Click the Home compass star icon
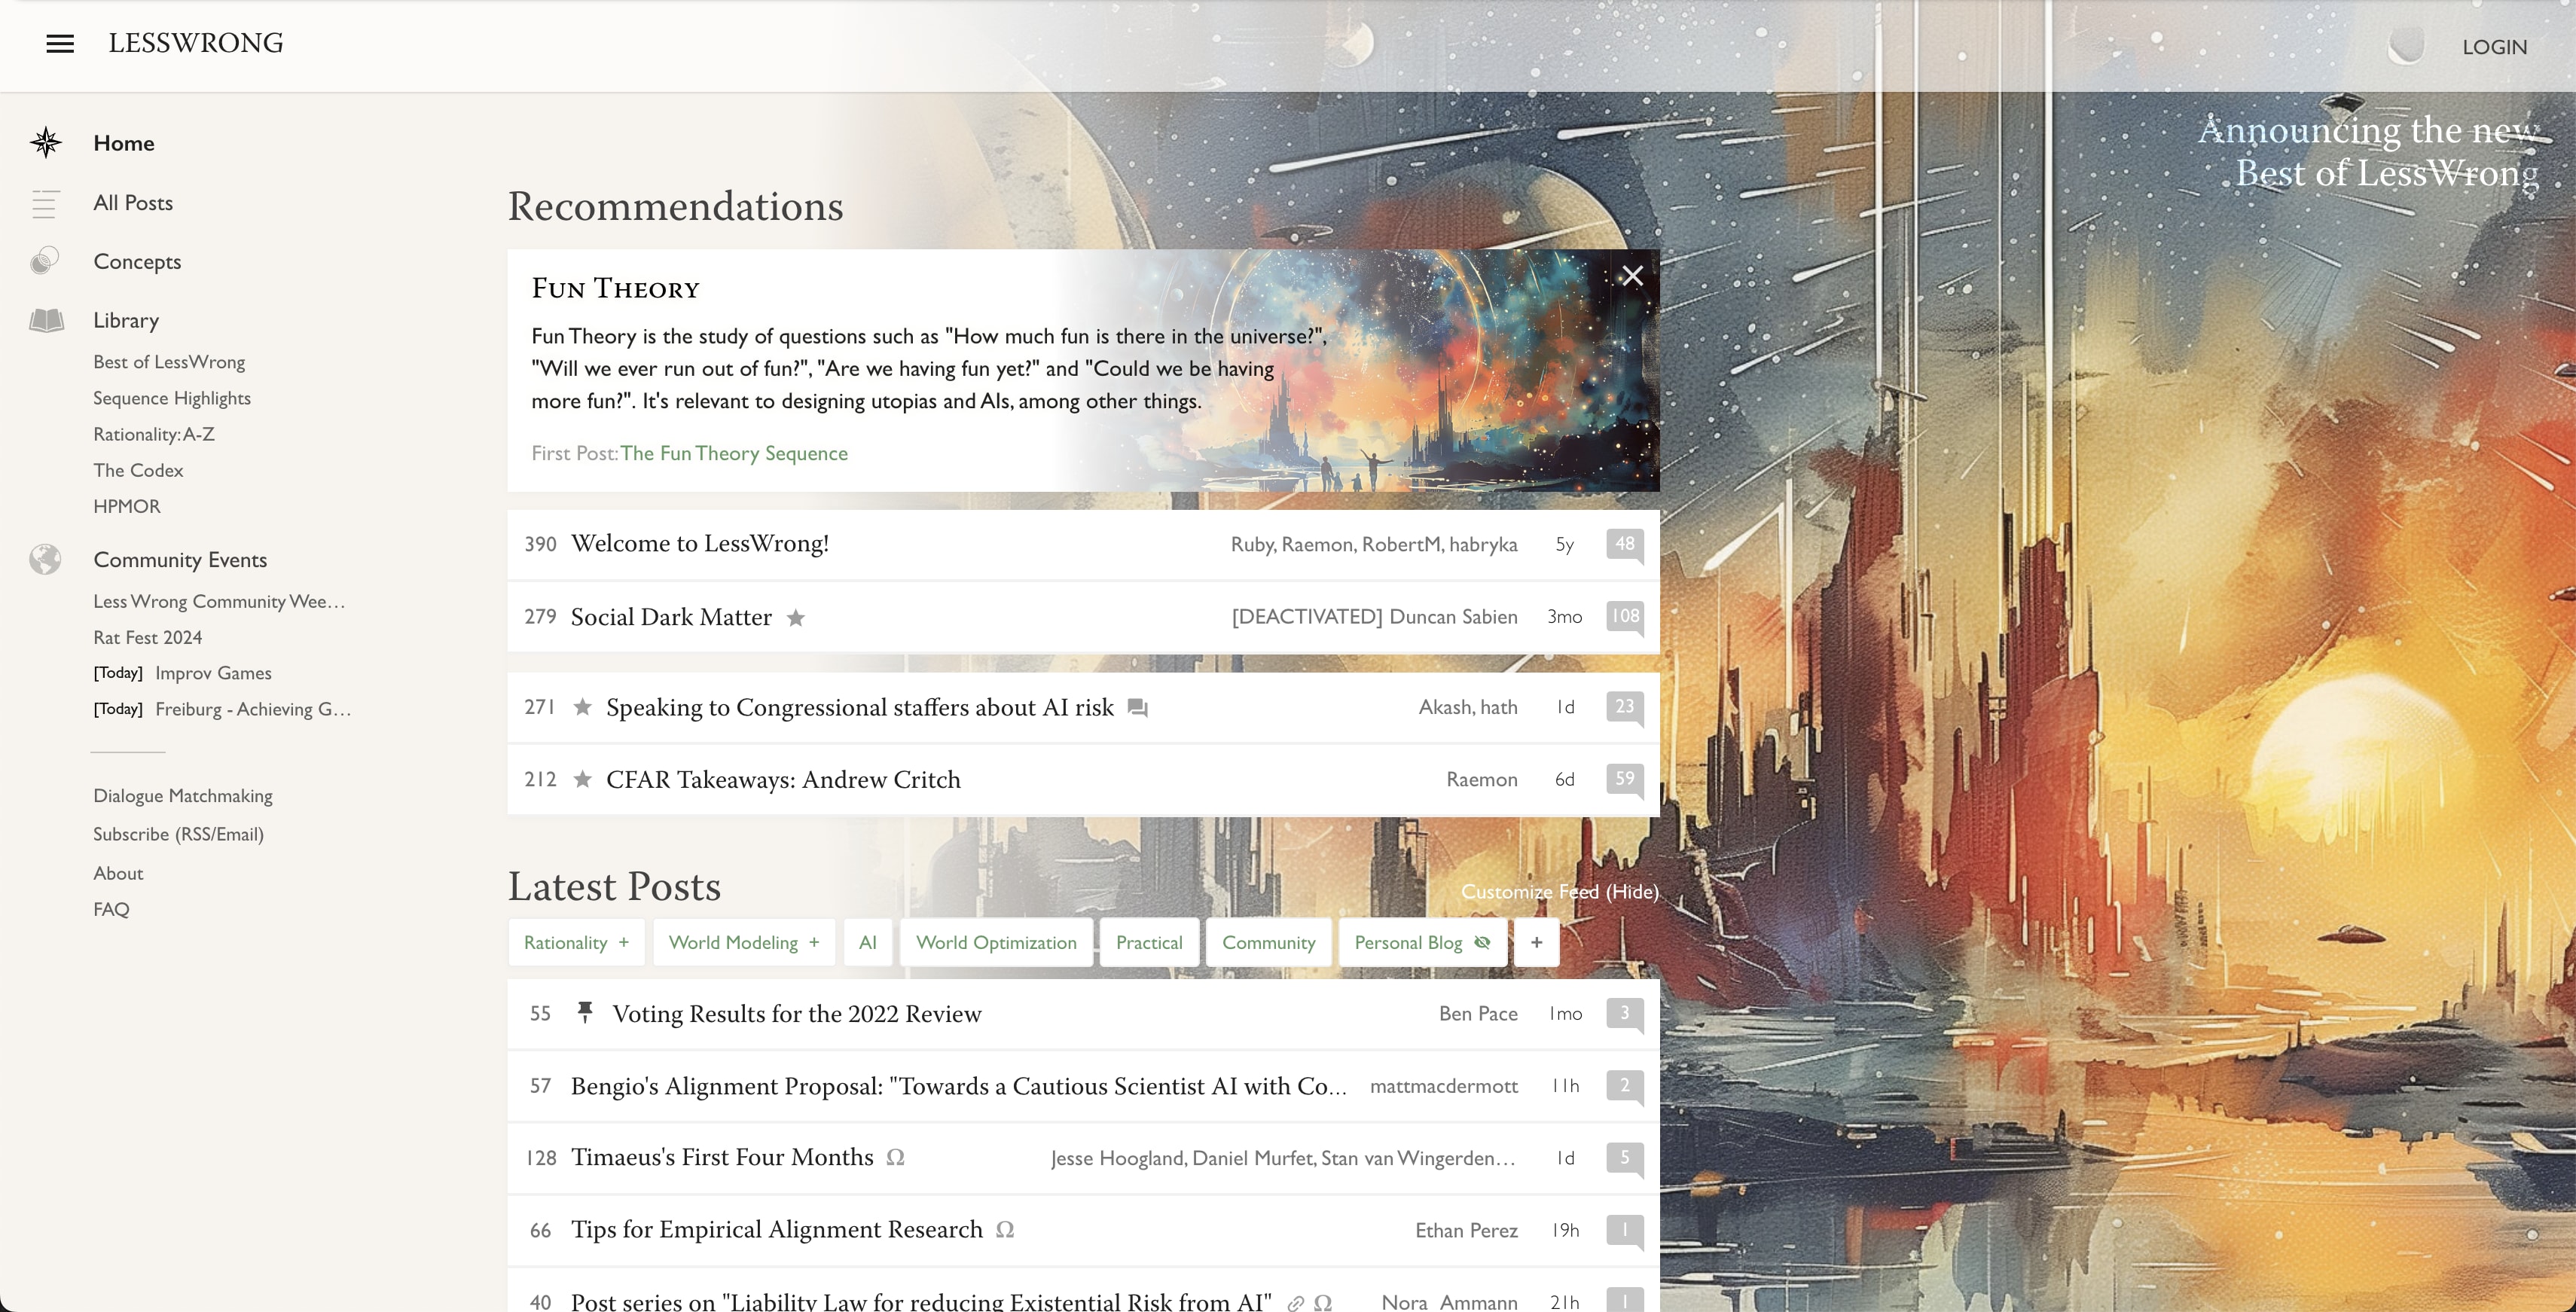This screenshot has height=1312, width=2576. 46,143
